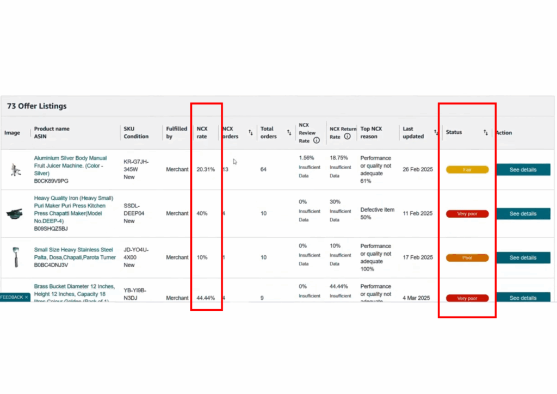
Task: Sort the table by NCX orders
Action: tap(251, 132)
